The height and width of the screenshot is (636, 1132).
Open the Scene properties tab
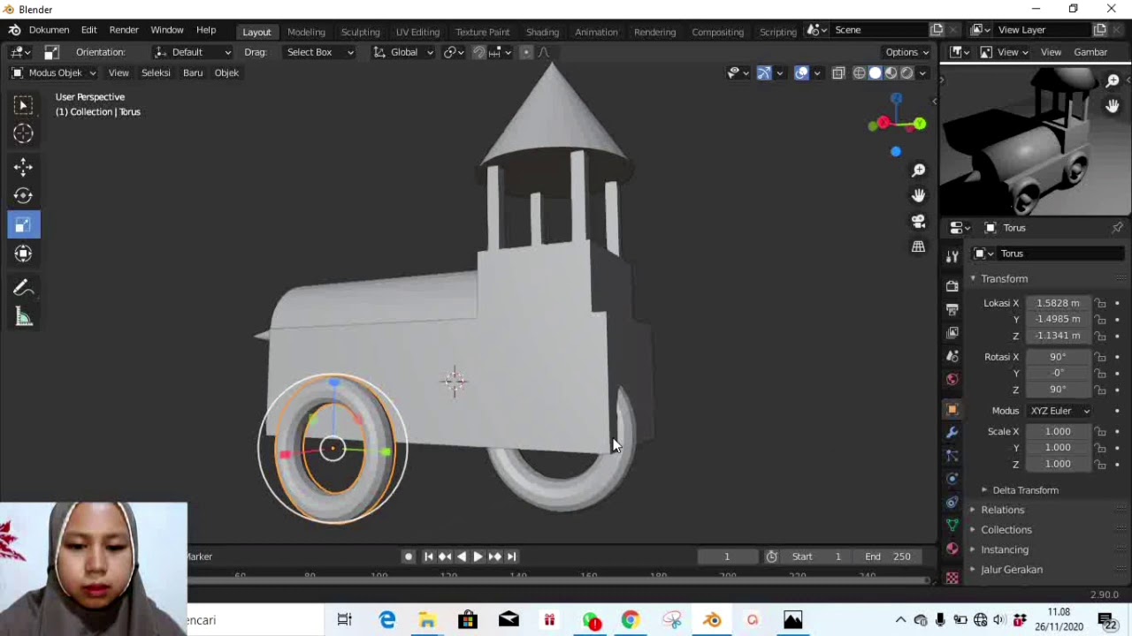click(x=952, y=356)
